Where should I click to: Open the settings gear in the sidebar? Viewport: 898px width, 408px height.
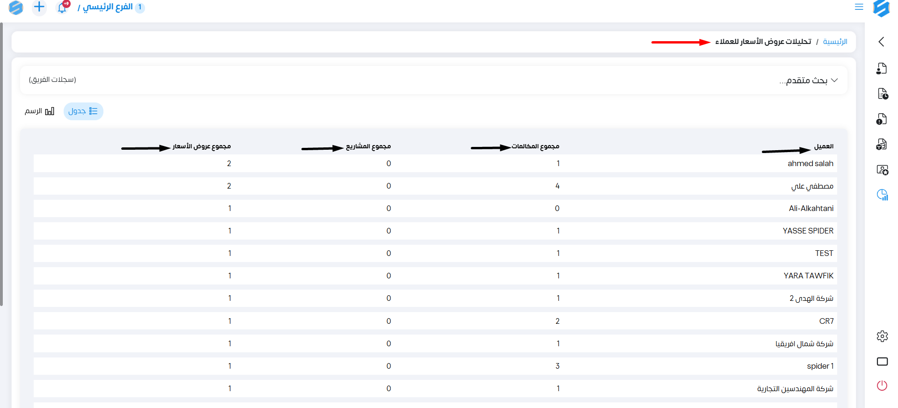click(x=882, y=336)
